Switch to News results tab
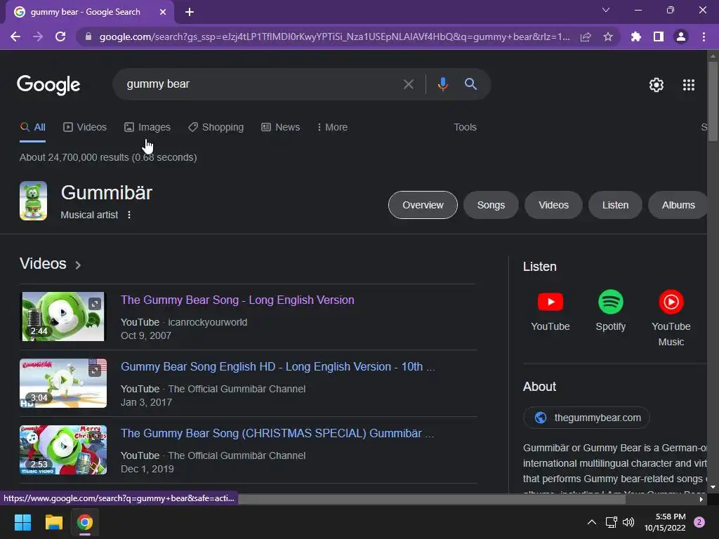The width and height of the screenshot is (719, 539). click(x=281, y=128)
